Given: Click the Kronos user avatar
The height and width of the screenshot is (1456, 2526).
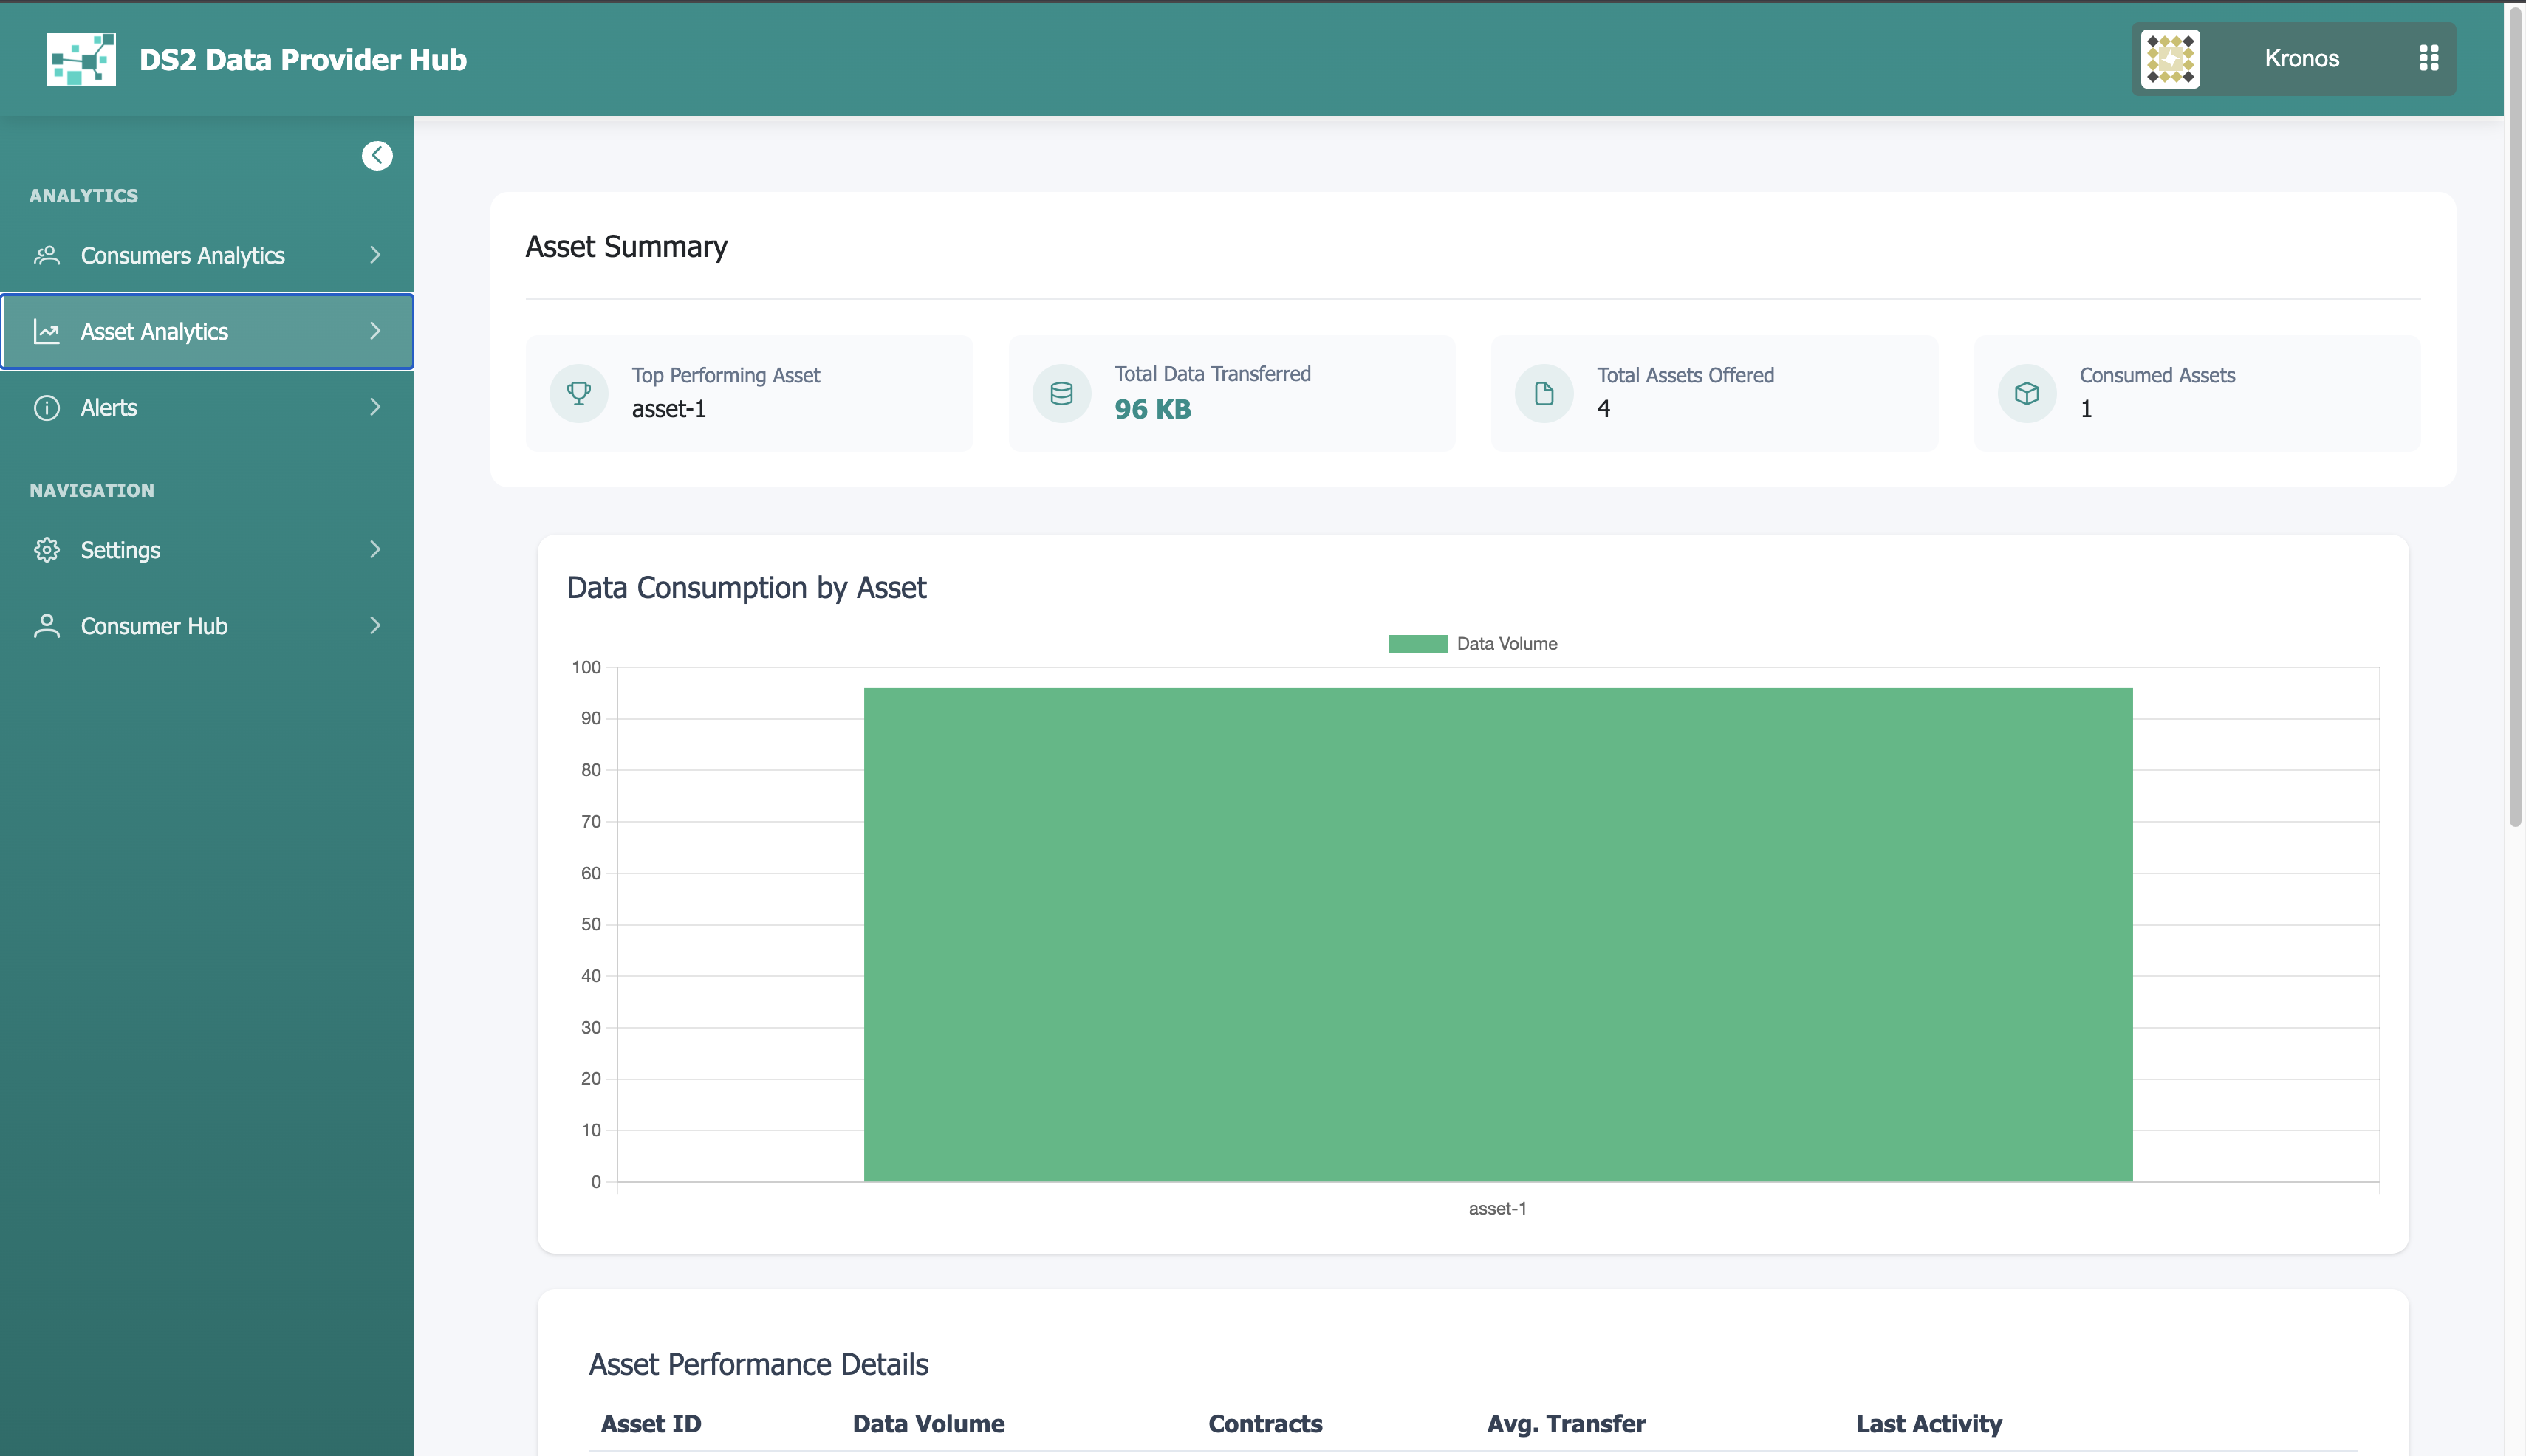Looking at the screenshot, I should tap(2170, 59).
